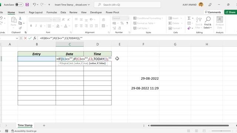Open the Home ribbon tab
Image resolution: width=237 pixels, height=133 pixels.
(x=11, y=12)
